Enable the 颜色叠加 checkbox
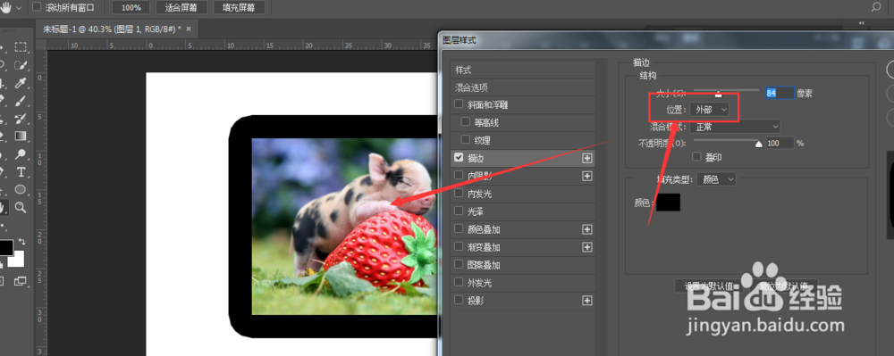The width and height of the screenshot is (894, 356). pos(459,229)
